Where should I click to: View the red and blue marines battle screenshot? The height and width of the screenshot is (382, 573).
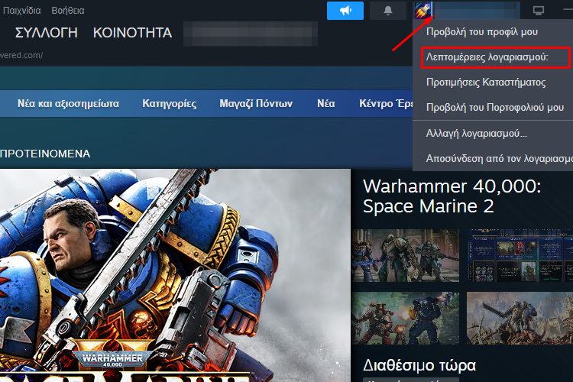(405, 318)
